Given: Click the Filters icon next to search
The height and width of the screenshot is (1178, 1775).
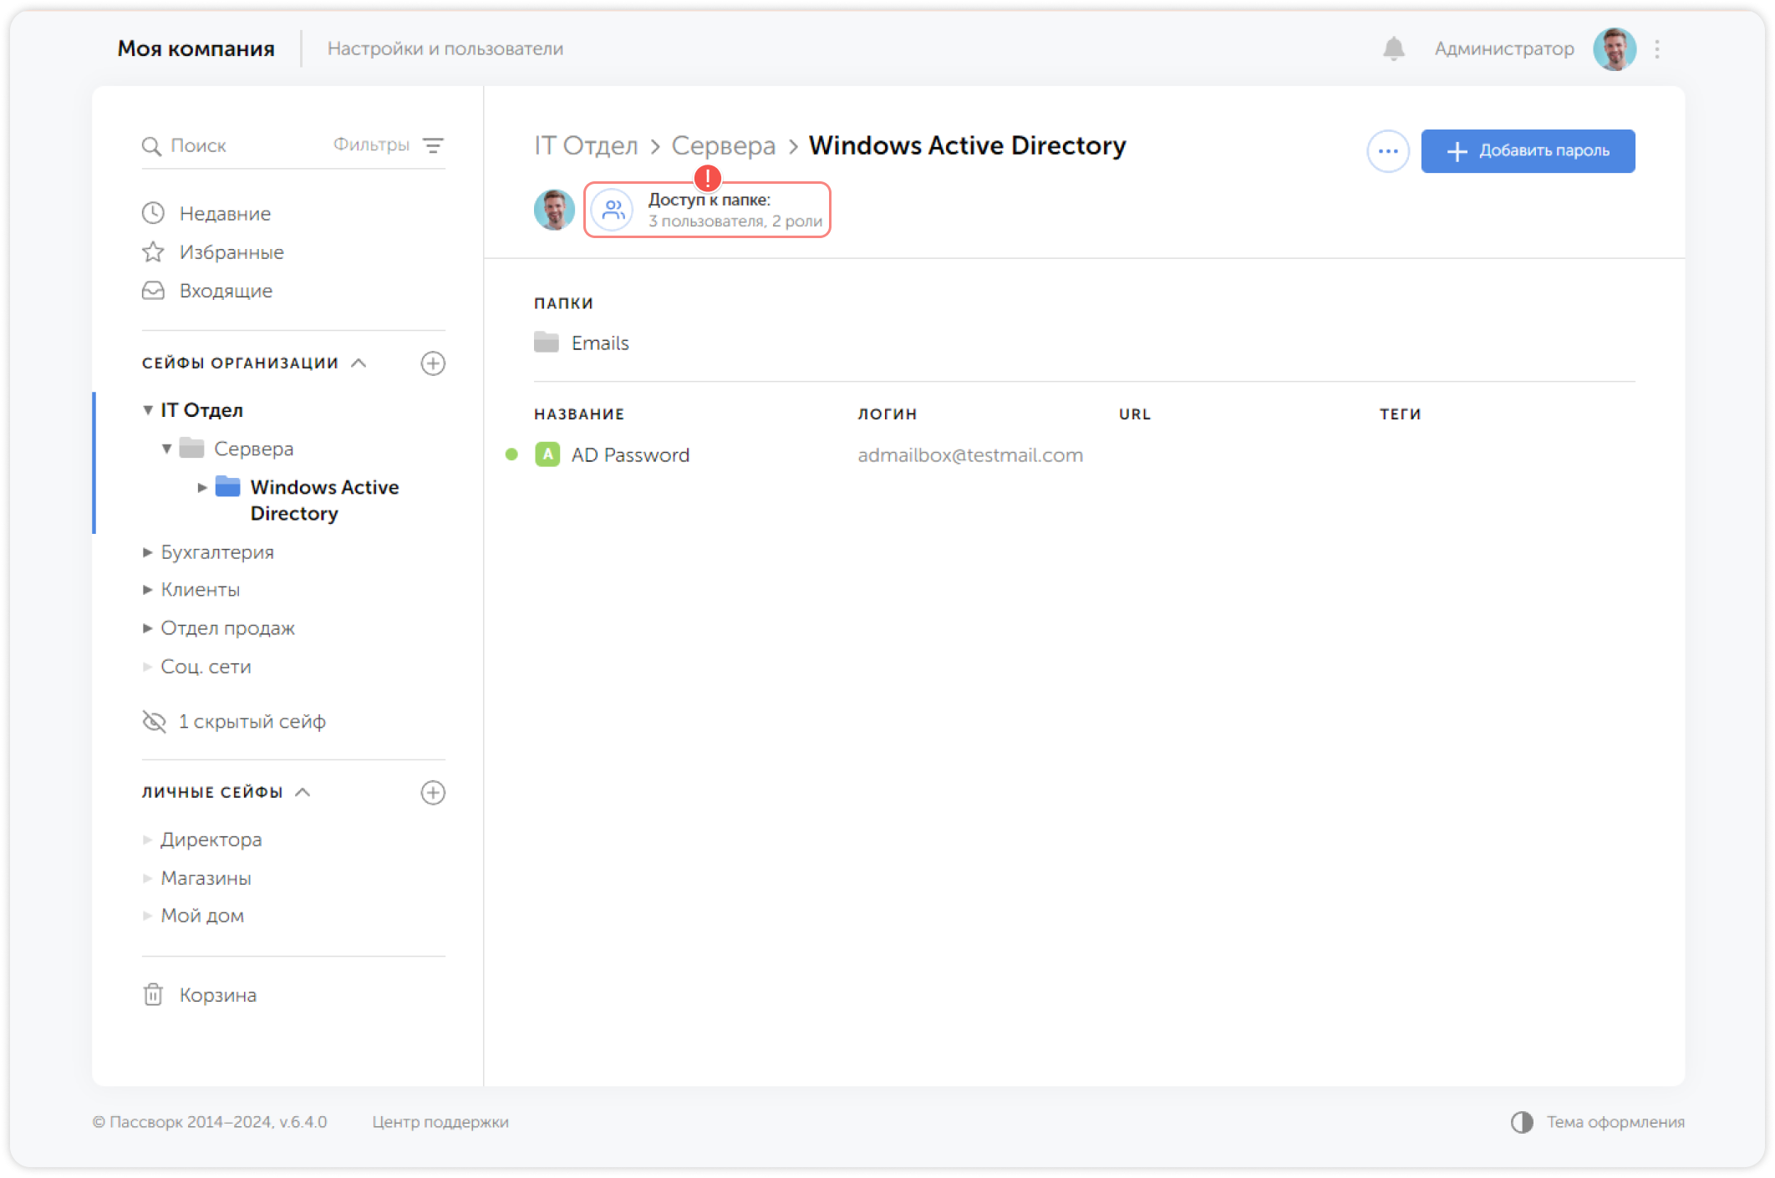Looking at the screenshot, I should [433, 145].
